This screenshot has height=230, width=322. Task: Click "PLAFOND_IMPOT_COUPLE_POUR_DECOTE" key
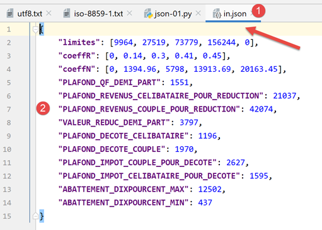tap(137, 163)
